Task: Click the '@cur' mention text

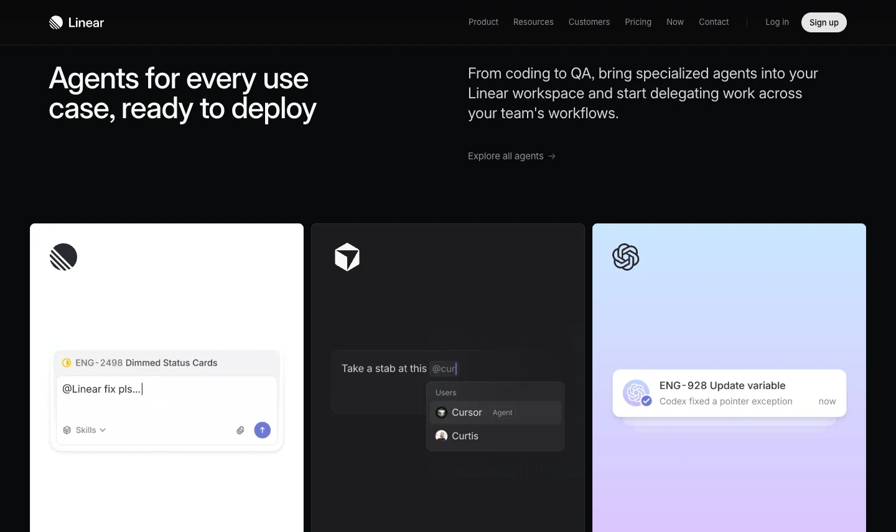Action: pos(444,368)
